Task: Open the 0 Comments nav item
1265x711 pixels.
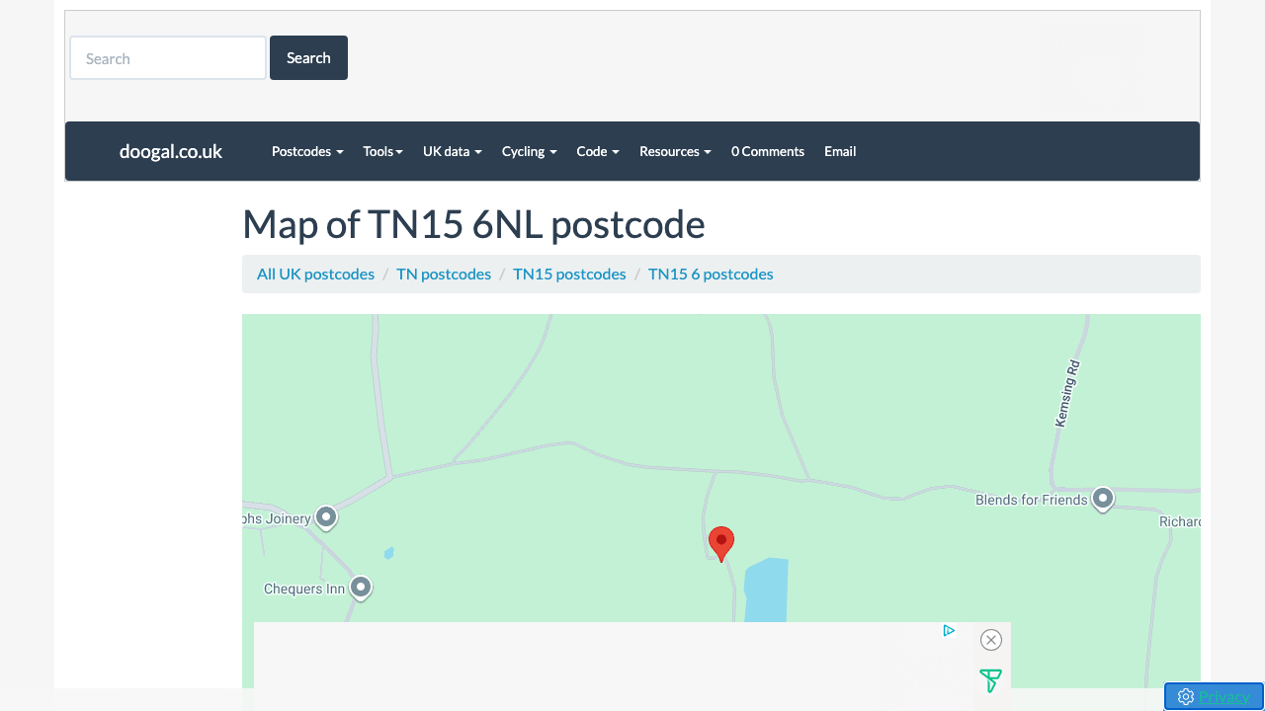Action: point(767,151)
